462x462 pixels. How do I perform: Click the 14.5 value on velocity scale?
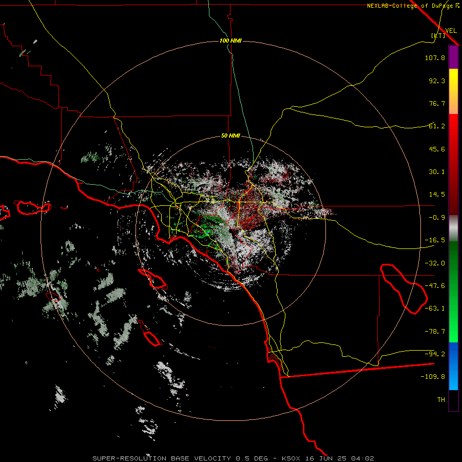coord(437,195)
